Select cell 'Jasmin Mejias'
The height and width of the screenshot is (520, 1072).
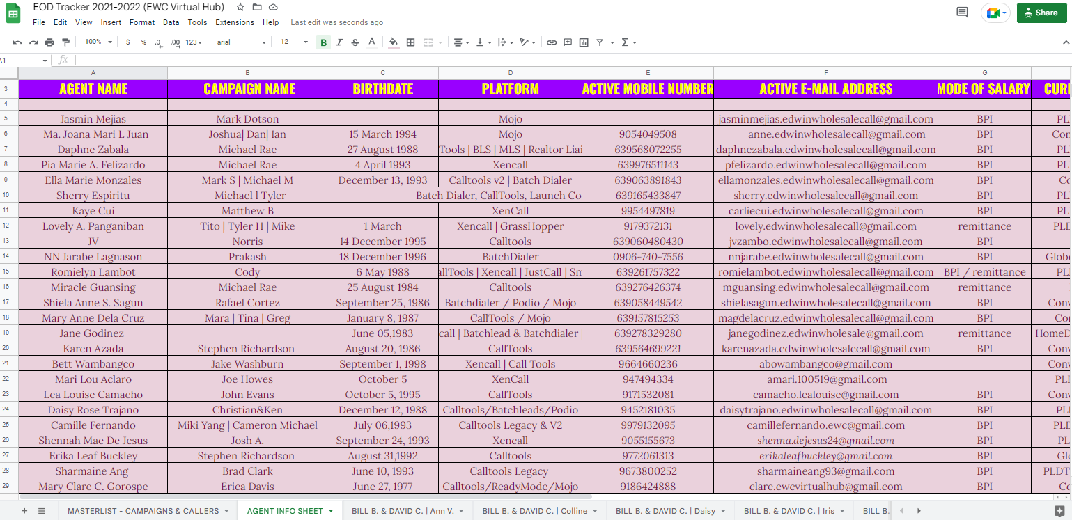click(93, 119)
